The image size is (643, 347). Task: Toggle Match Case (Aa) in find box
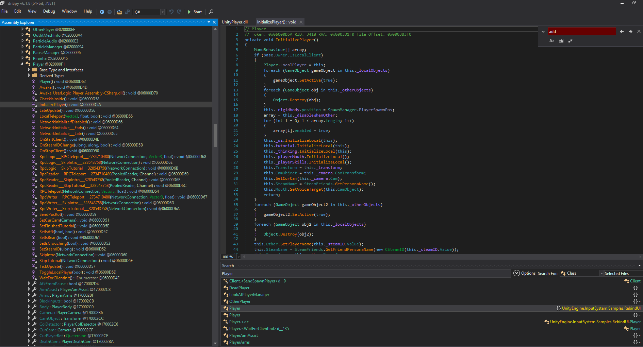pyautogui.click(x=552, y=41)
